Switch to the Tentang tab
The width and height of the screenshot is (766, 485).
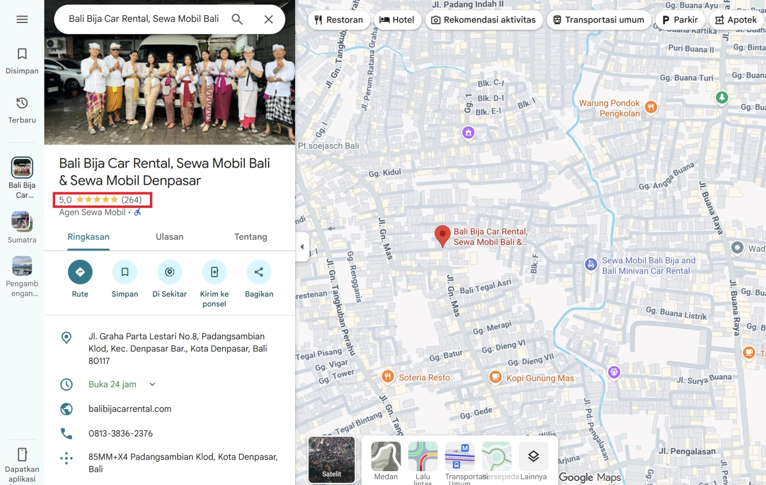click(x=251, y=237)
